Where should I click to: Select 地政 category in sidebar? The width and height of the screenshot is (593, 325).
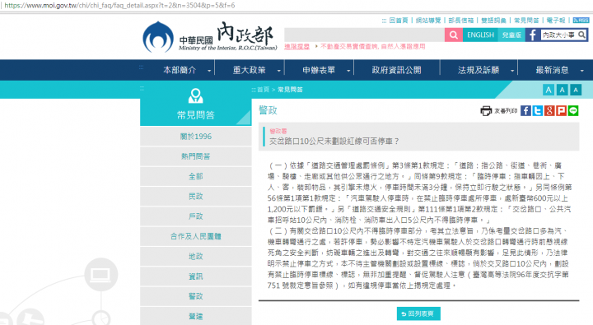click(x=195, y=257)
